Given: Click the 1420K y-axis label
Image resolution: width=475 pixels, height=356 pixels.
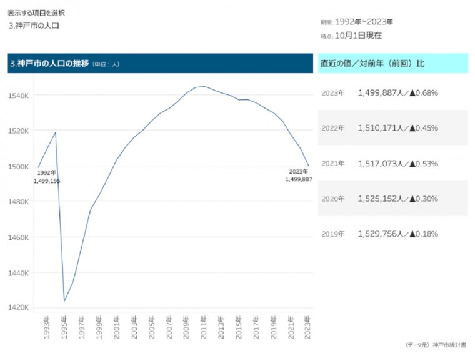Looking at the screenshot, I should click(19, 307).
